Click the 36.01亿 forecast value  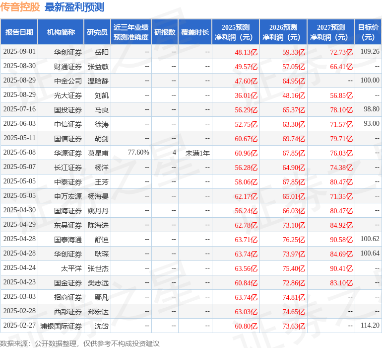point(246,95)
